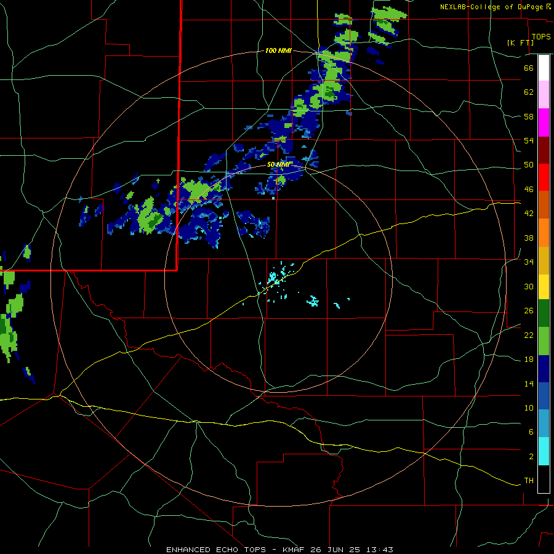Click the "46" scale label

tap(529, 190)
